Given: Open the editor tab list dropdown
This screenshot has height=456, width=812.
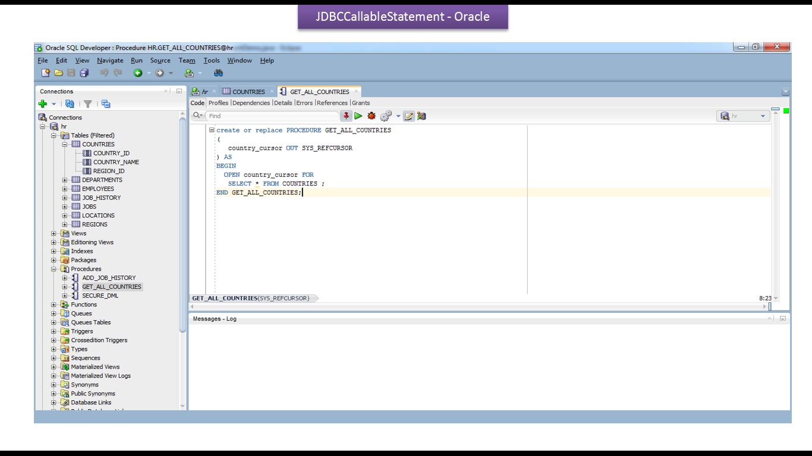Looking at the screenshot, I should (x=785, y=92).
